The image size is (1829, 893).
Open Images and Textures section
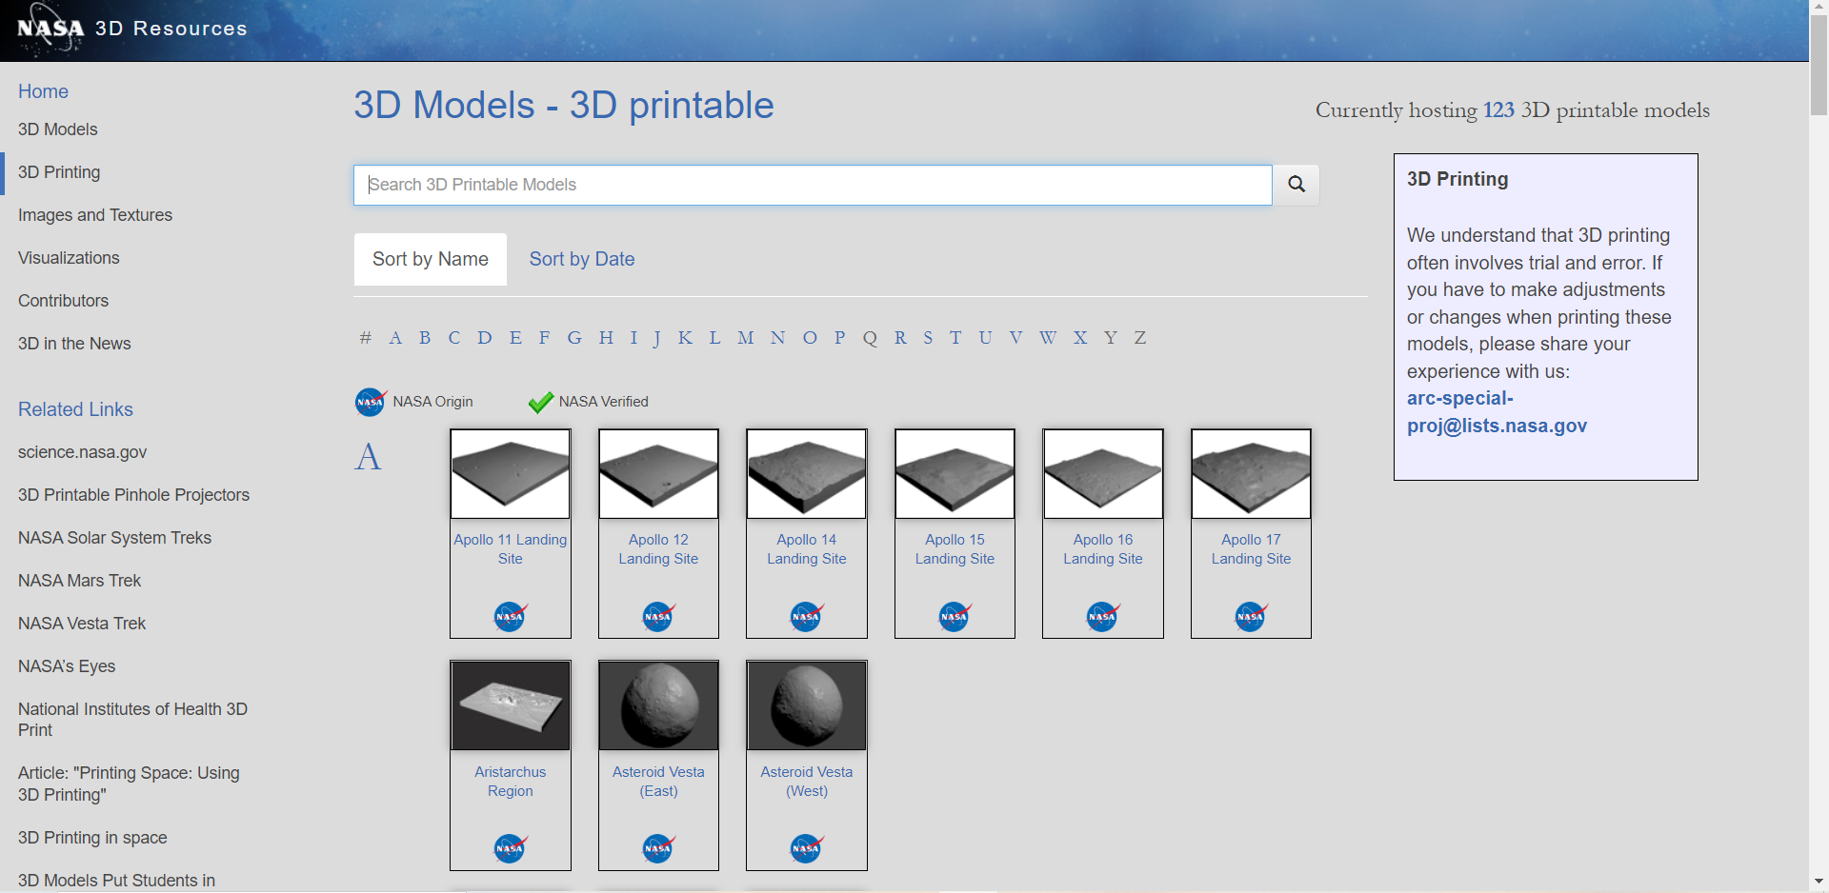pos(95,215)
